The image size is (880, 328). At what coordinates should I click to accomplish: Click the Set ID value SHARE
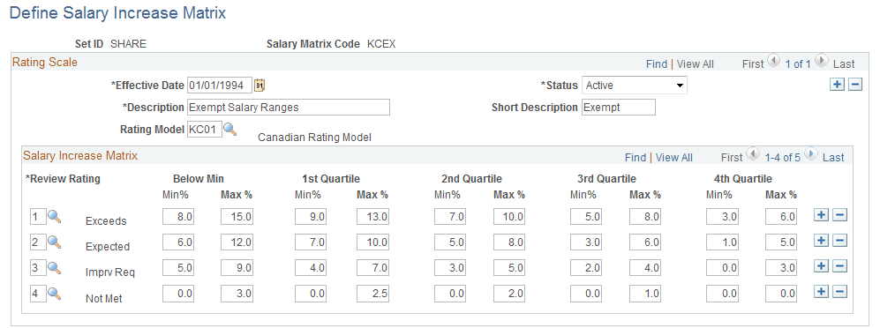click(129, 44)
